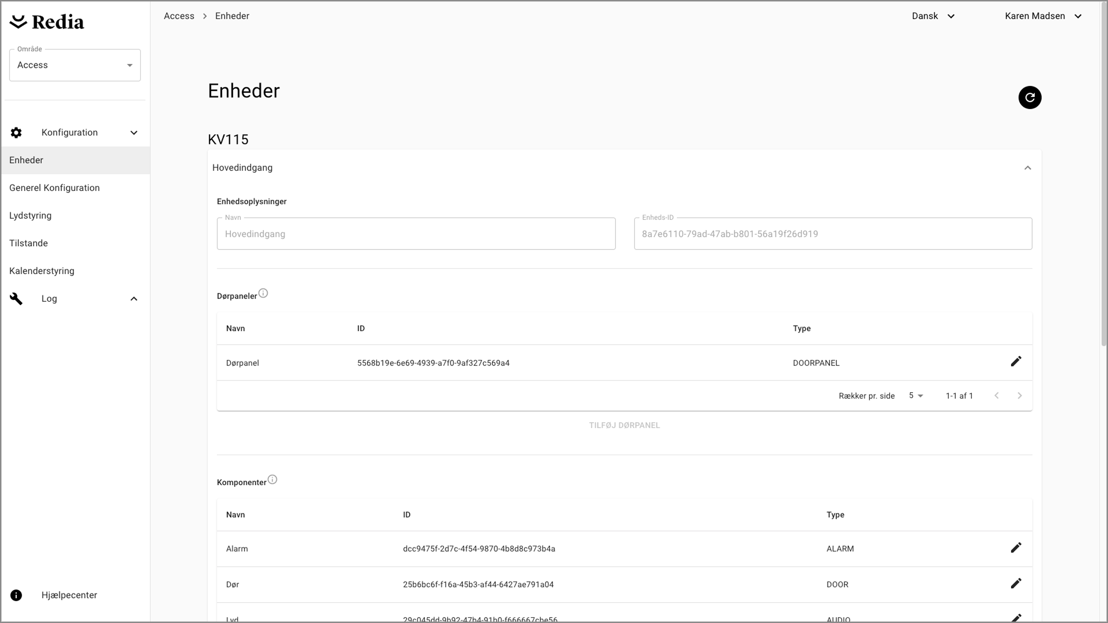
Task: Edit the Dør component with pencil icon
Action: (1015, 583)
